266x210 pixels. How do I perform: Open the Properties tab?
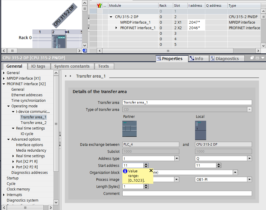coord(172,58)
